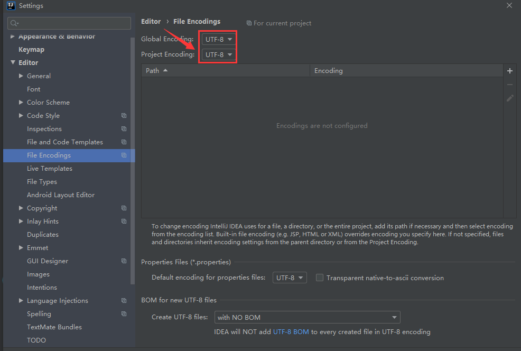
Task: Select Images settings item
Action: [38, 274]
